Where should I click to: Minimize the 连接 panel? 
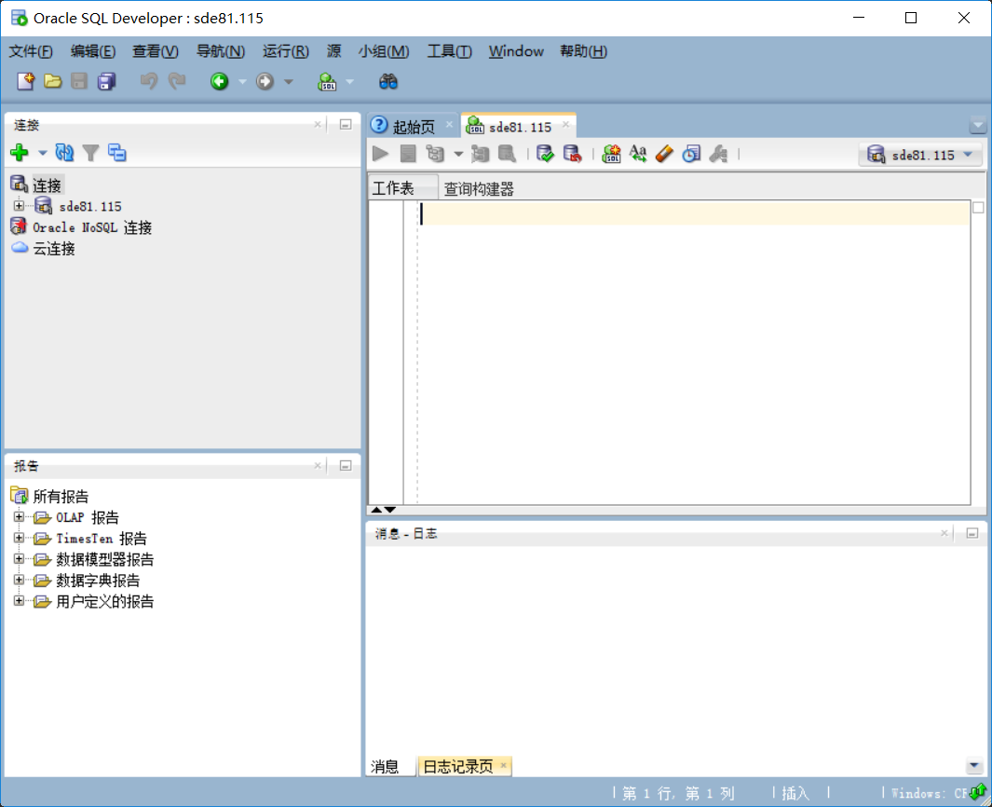pos(346,125)
